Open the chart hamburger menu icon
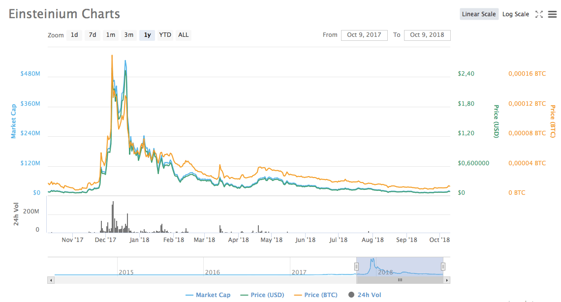This screenshot has width=561, height=302. pyautogui.click(x=552, y=14)
